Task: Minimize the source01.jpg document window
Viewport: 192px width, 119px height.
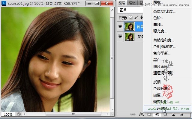Action: point(89,3)
